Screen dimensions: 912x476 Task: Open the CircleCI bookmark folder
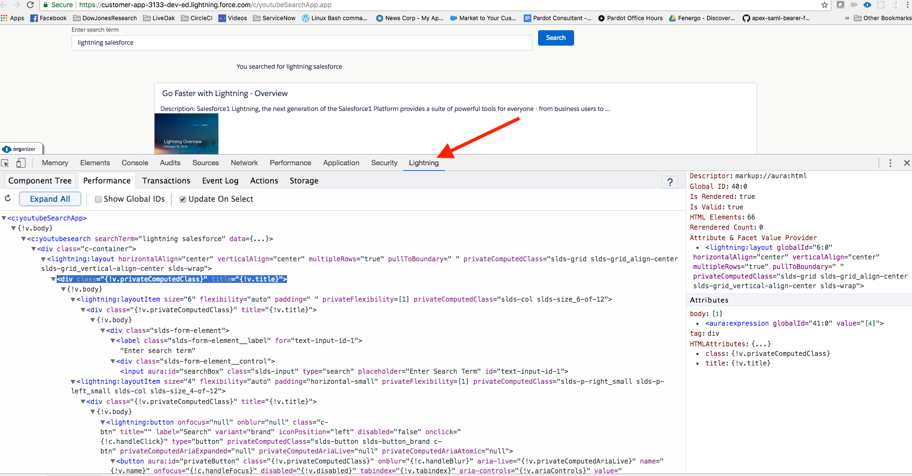click(197, 18)
